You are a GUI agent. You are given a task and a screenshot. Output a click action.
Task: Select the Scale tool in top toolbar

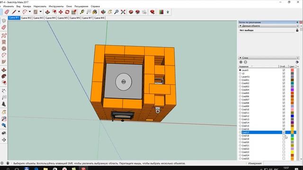(74, 12)
